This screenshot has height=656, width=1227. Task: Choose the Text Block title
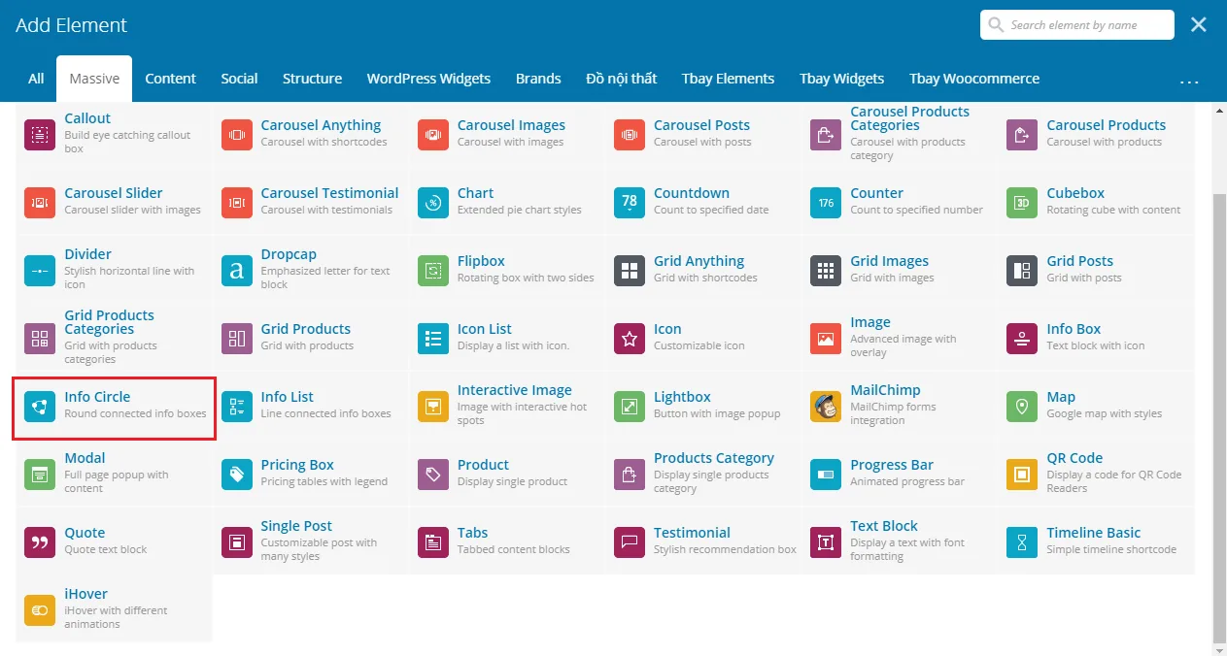(884, 526)
